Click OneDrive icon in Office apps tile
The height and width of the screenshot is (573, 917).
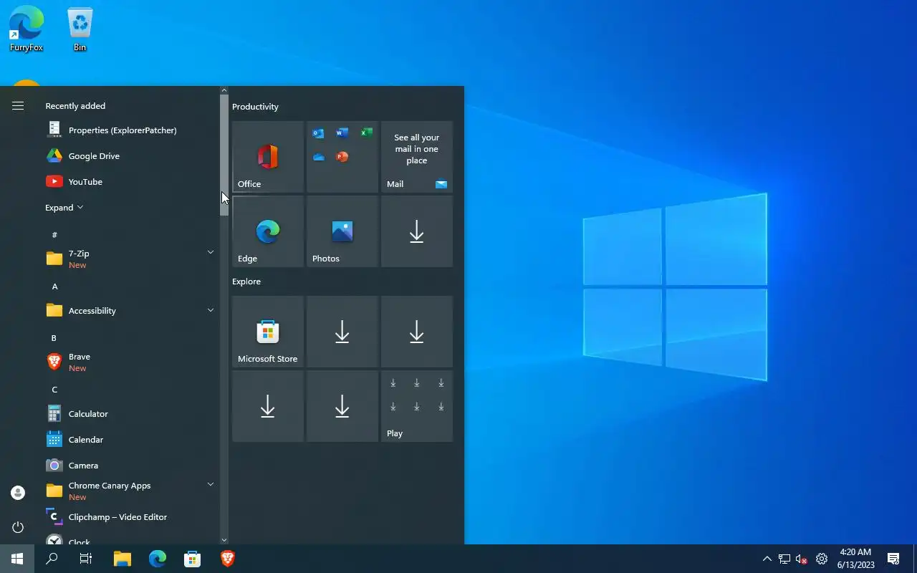point(318,157)
